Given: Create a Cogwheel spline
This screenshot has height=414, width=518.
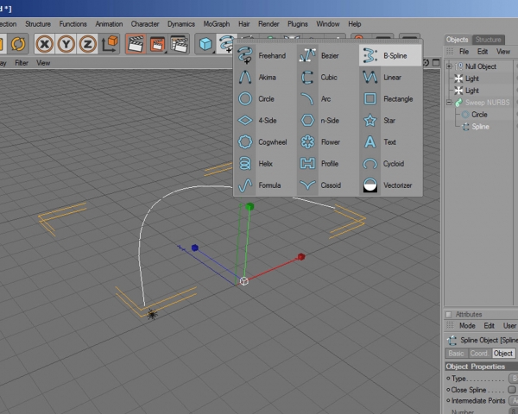Looking at the screenshot, I should coord(263,142).
